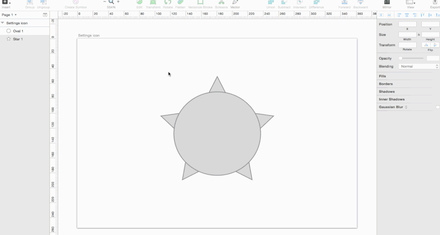Open the View dropdown menu
440x235 pixels.
click(411, 2)
